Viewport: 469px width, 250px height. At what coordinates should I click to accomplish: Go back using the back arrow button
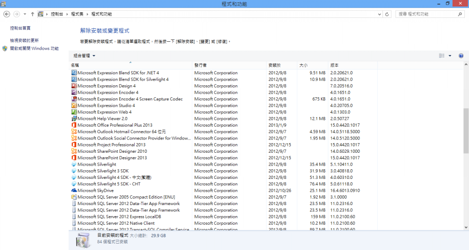click(6, 14)
